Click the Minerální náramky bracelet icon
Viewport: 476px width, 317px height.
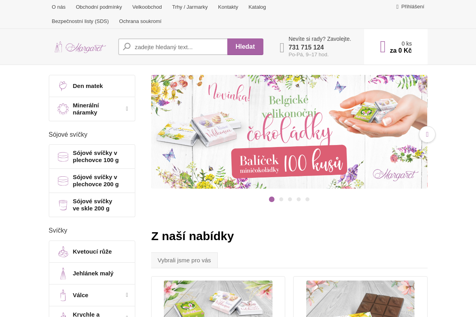pyautogui.click(x=63, y=109)
